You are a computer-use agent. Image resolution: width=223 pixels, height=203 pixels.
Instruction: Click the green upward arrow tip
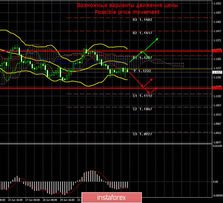pyautogui.click(x=157, y=38)
